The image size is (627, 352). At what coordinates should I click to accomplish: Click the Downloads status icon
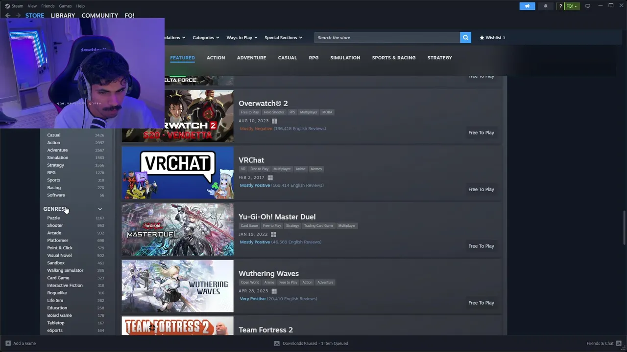coord(277,343)
